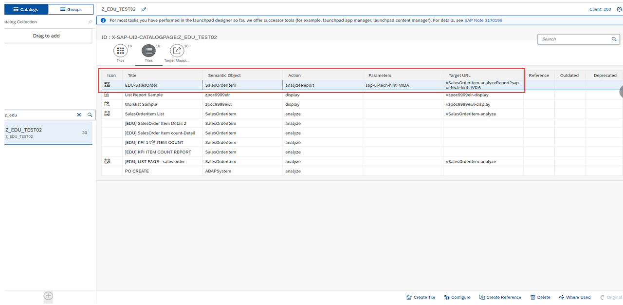Click the z_edu catalog search field

coord(39,115)
